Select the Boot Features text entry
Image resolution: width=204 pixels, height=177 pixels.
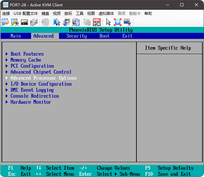(x=27, y=54)
